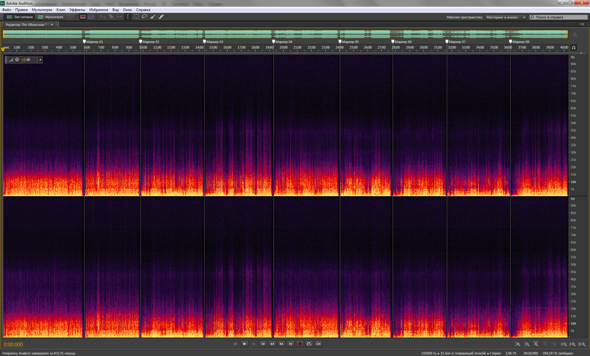Open the Эффекты menu
Screen dimensions: 590x356
(x=77, y=10)
